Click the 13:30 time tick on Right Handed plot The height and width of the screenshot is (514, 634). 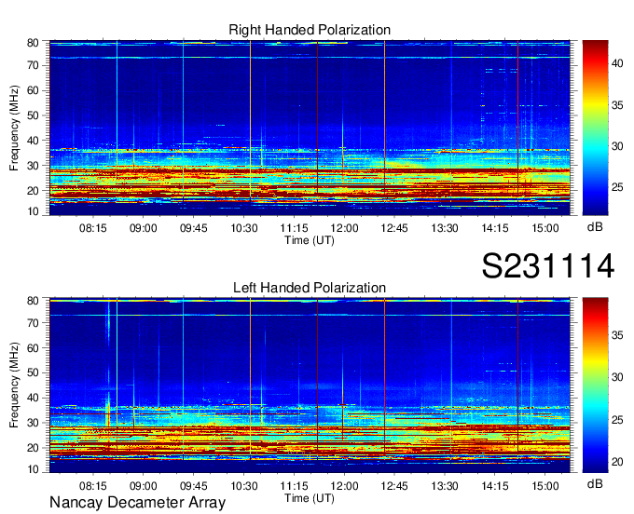click(445, 228)
